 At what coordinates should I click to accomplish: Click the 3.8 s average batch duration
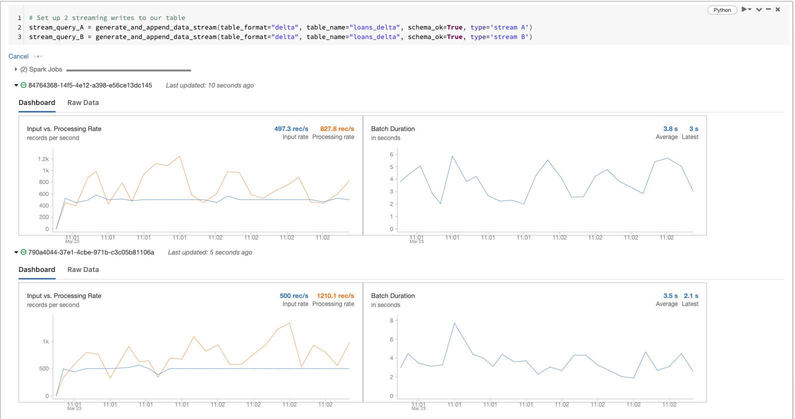pos(670,129)
